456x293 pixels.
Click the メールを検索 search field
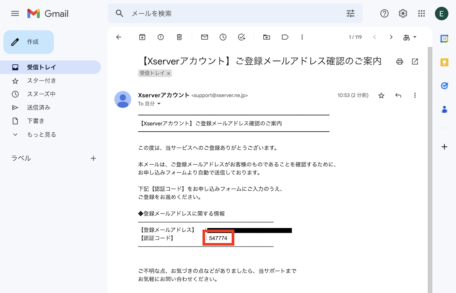click(x=235, y=13)
